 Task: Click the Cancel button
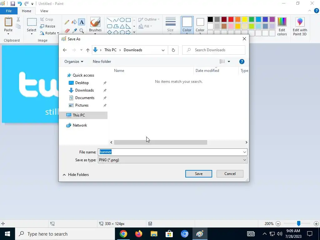(230, 174)
